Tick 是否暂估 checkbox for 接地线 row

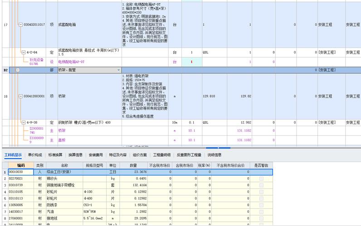[x=261, y=218]
